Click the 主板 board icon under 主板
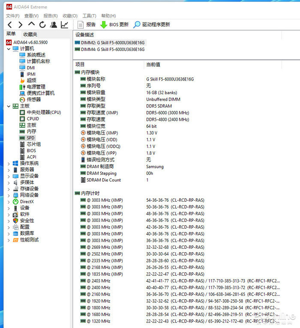This screenshot has width=300, height=328. tap(22, 125)
